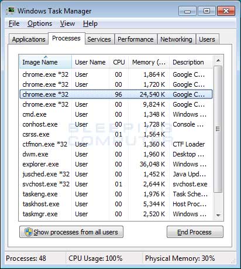Click the Host Proc... description
The width and height of the screenshot is (241, 269).
pos(190,204)
